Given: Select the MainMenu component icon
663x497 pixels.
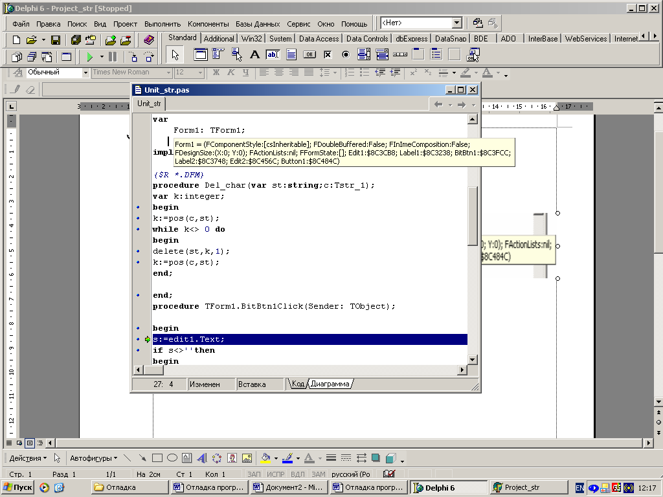Looking at the screenshot, I should click(218, 54).
